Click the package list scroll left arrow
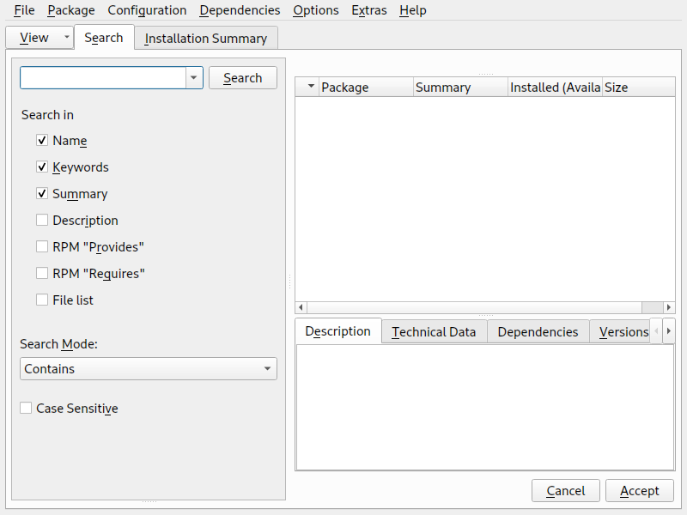687x515 pixels. [301, 307]
